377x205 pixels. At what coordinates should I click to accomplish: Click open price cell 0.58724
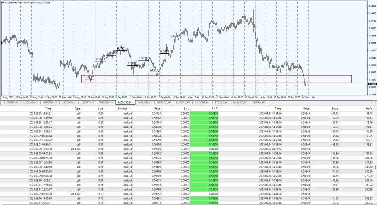coord(156,113)
